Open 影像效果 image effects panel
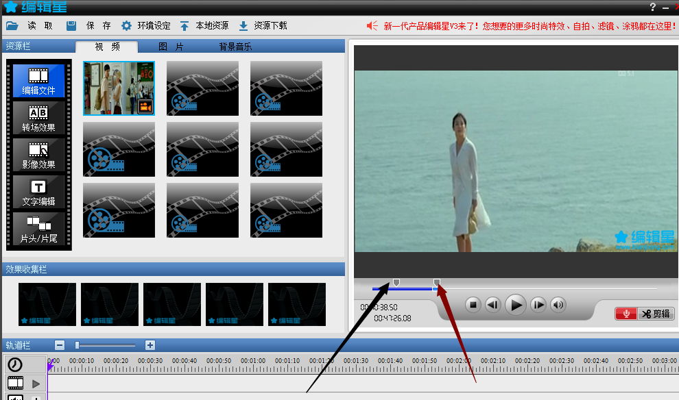The height and width of the screenshot is (400, 679). (38, 155)
